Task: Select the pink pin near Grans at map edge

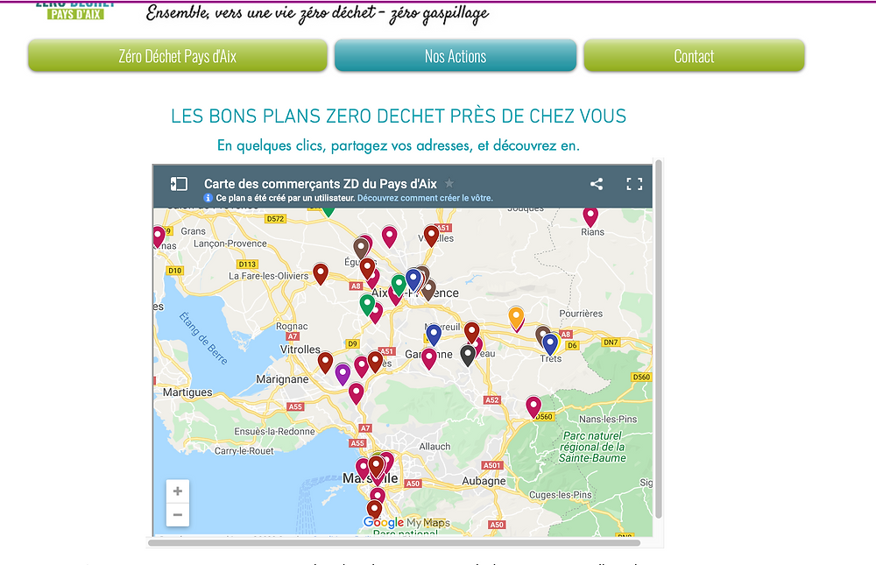Action: tap(158, 237)
